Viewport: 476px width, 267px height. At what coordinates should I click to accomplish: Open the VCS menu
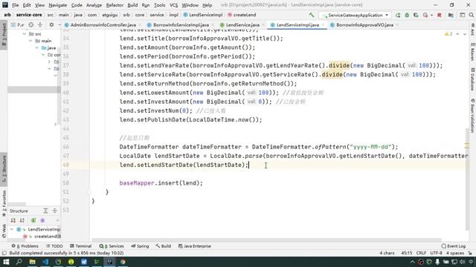173,5
